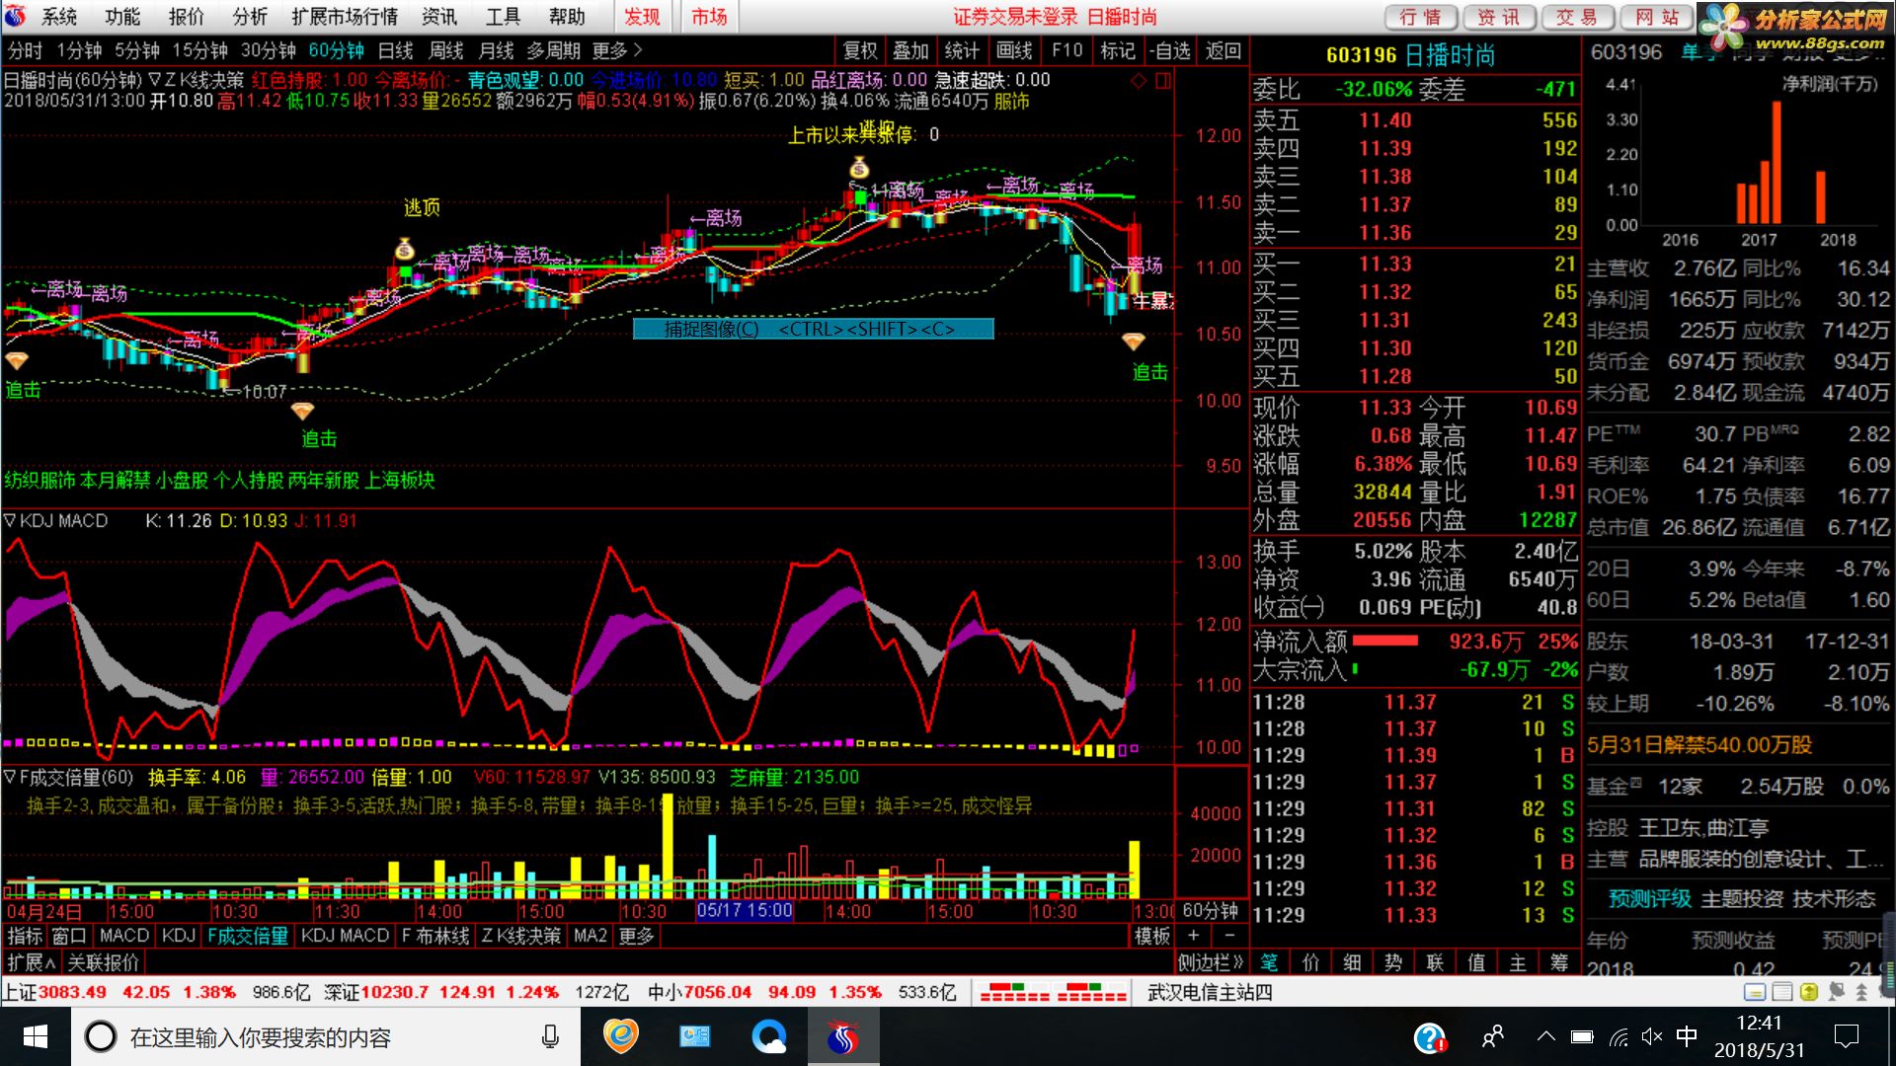Switch chart to 5分钟 period
The height and width of the screenshot is (1066, 1896).
click(x=136, y=50)
